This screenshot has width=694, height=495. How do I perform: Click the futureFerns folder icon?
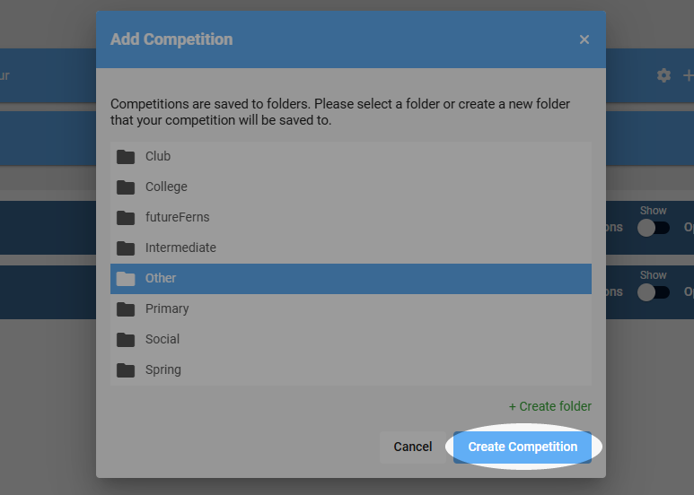(126, 217)
